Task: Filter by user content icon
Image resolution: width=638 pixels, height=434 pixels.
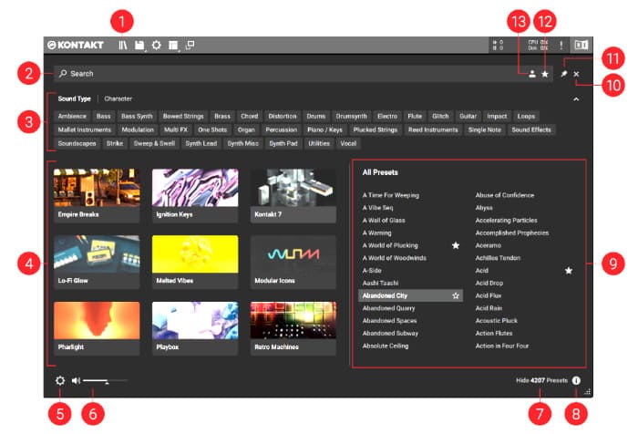Action: click(x=531, y=74)
